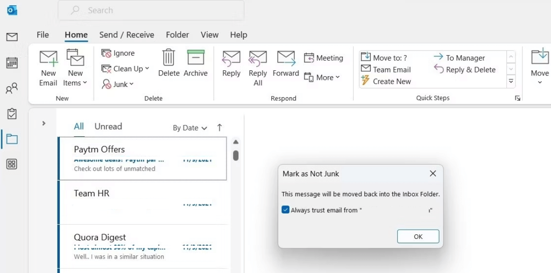The height and width of the screenshot is (273, 551).
Task: Click the Ignore button
Action: click(x=118, y=53)
